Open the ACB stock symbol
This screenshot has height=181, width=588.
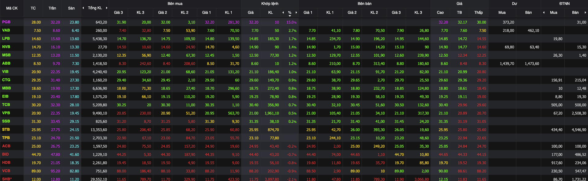(6, 146)
